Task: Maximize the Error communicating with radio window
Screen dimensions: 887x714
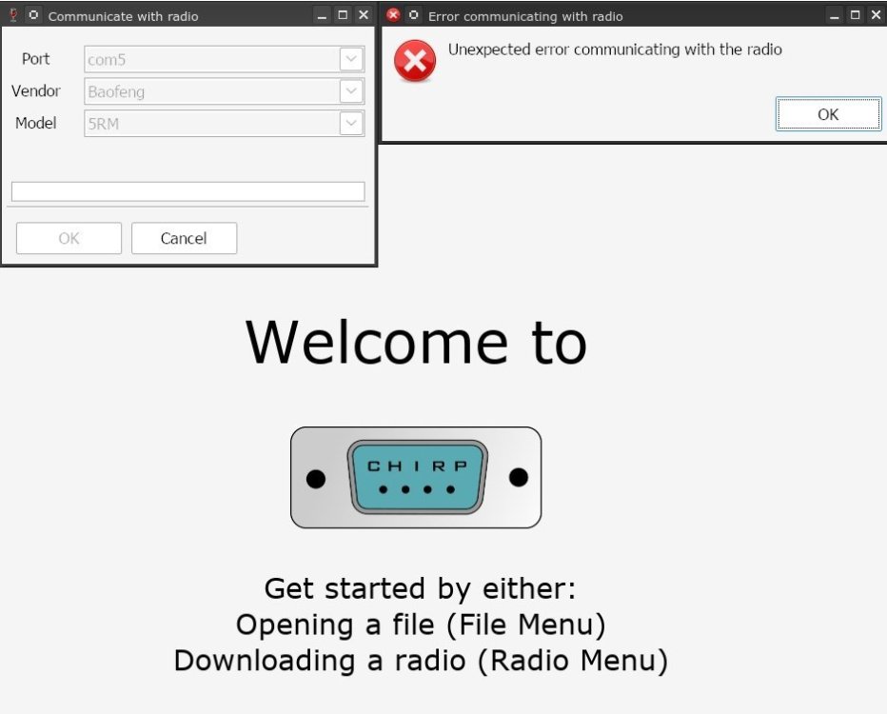Action: pyautogui.click(x=856, y=15)
